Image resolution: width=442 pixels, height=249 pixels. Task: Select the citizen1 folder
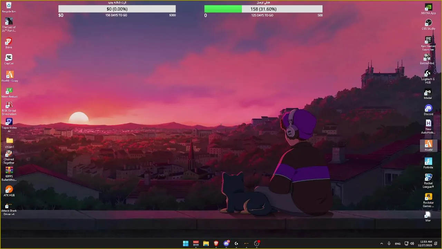pyautogui.click(x=9, y=142)
